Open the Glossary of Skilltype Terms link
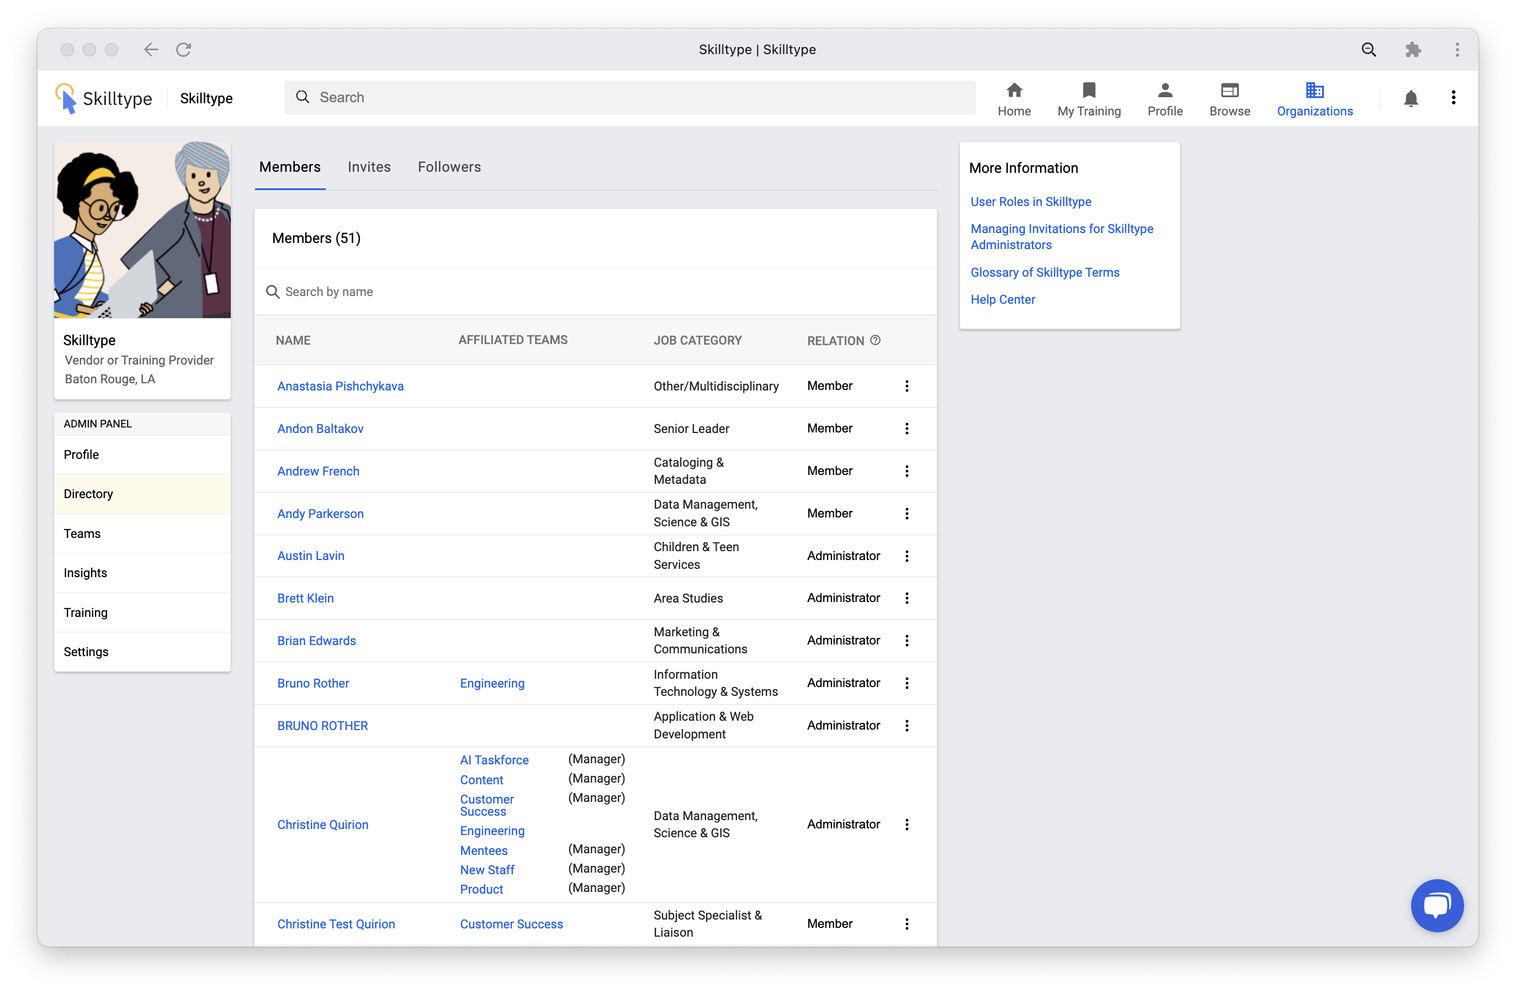 click(x=1044, y=272)
